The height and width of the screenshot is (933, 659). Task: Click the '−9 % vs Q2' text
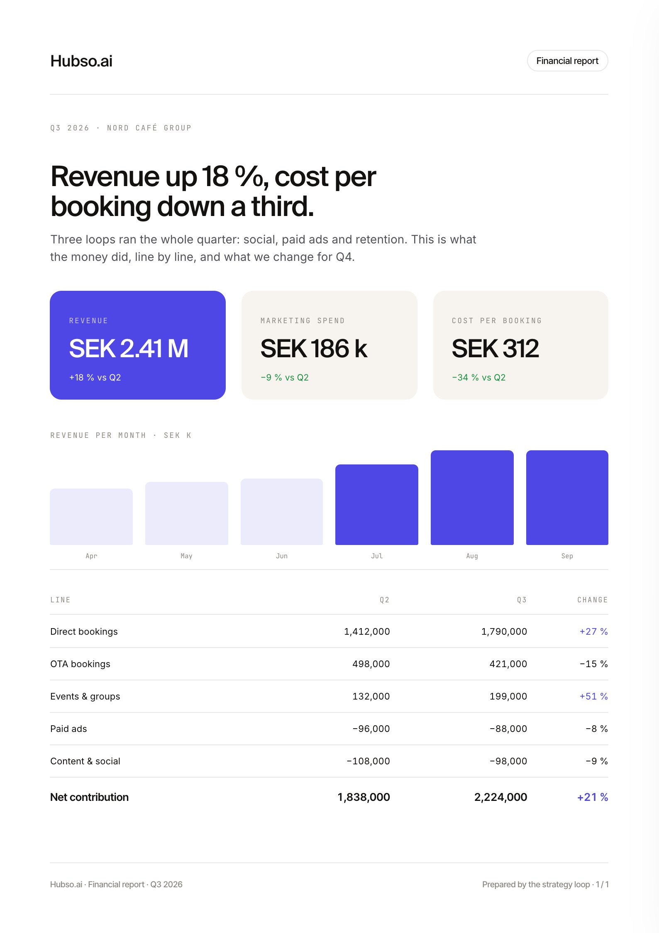(x=284, y=378)
